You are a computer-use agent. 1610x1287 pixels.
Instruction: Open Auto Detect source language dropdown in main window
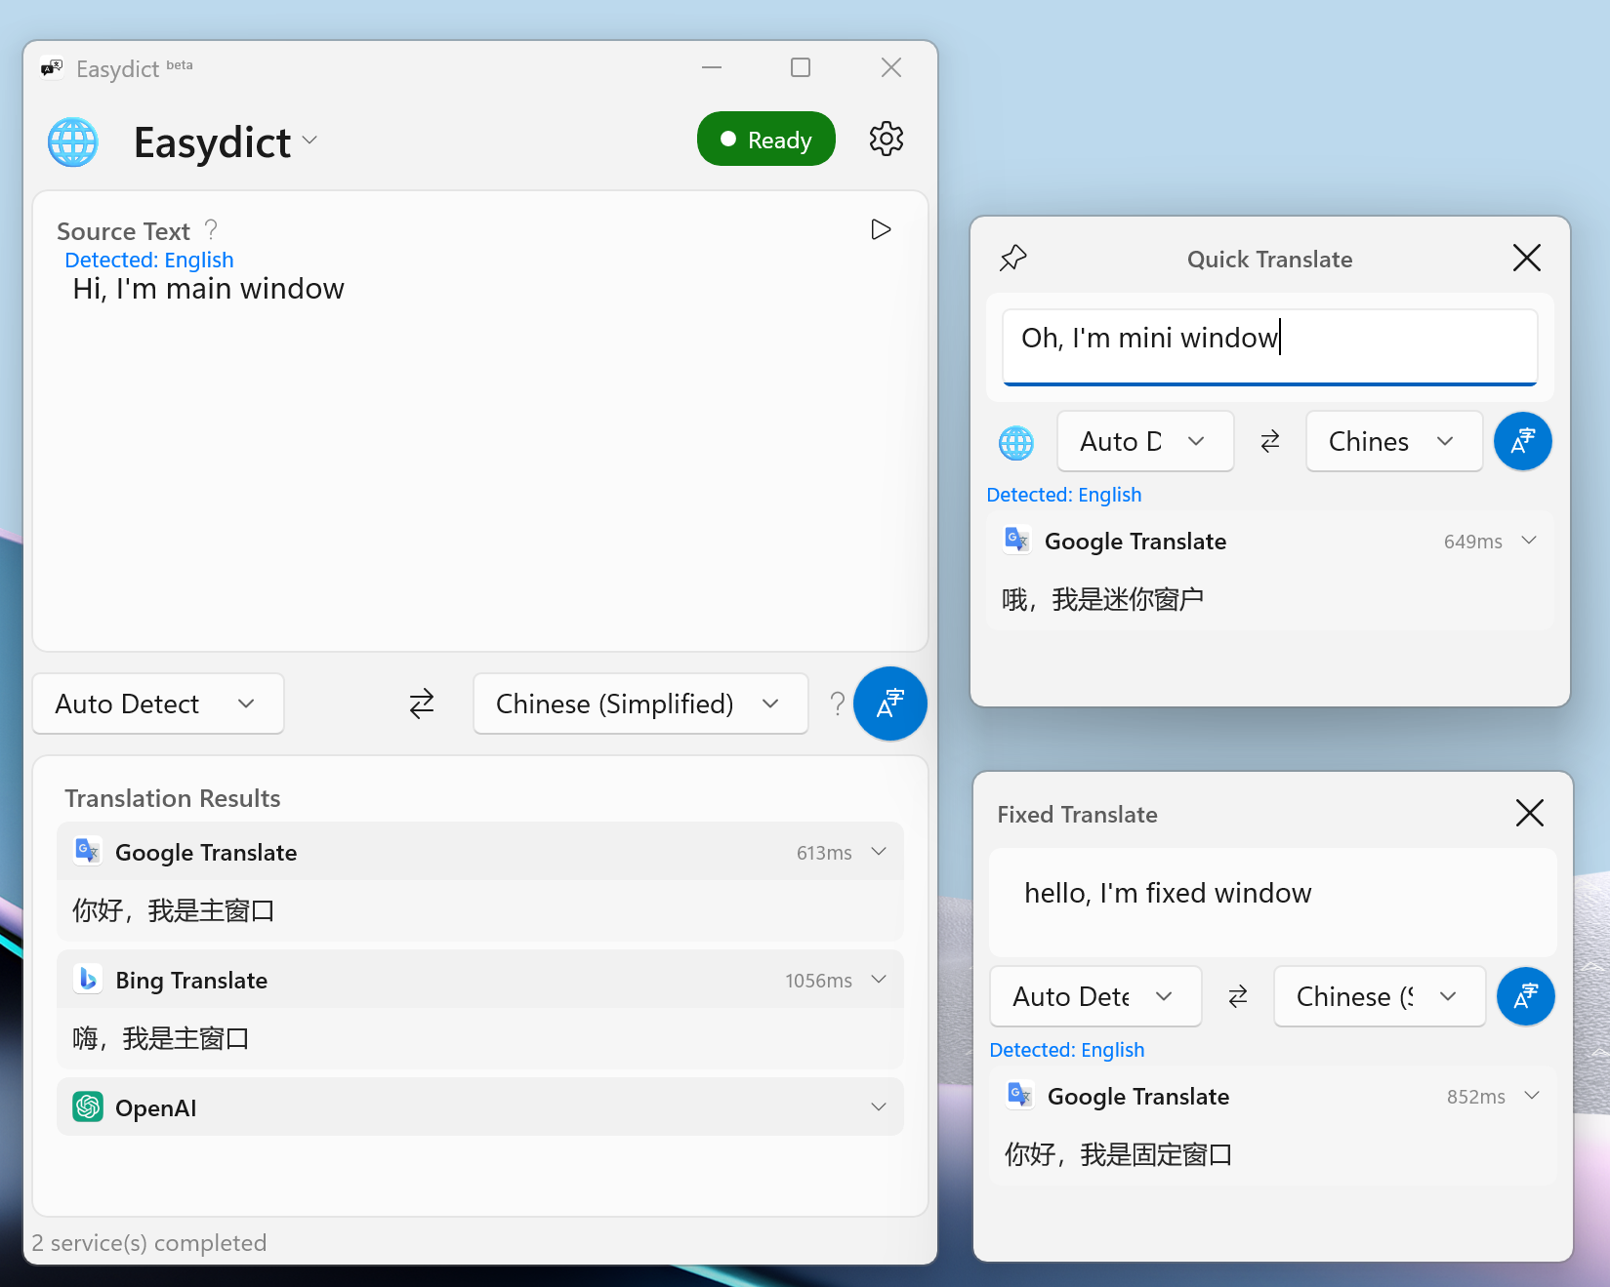[158, 704]
